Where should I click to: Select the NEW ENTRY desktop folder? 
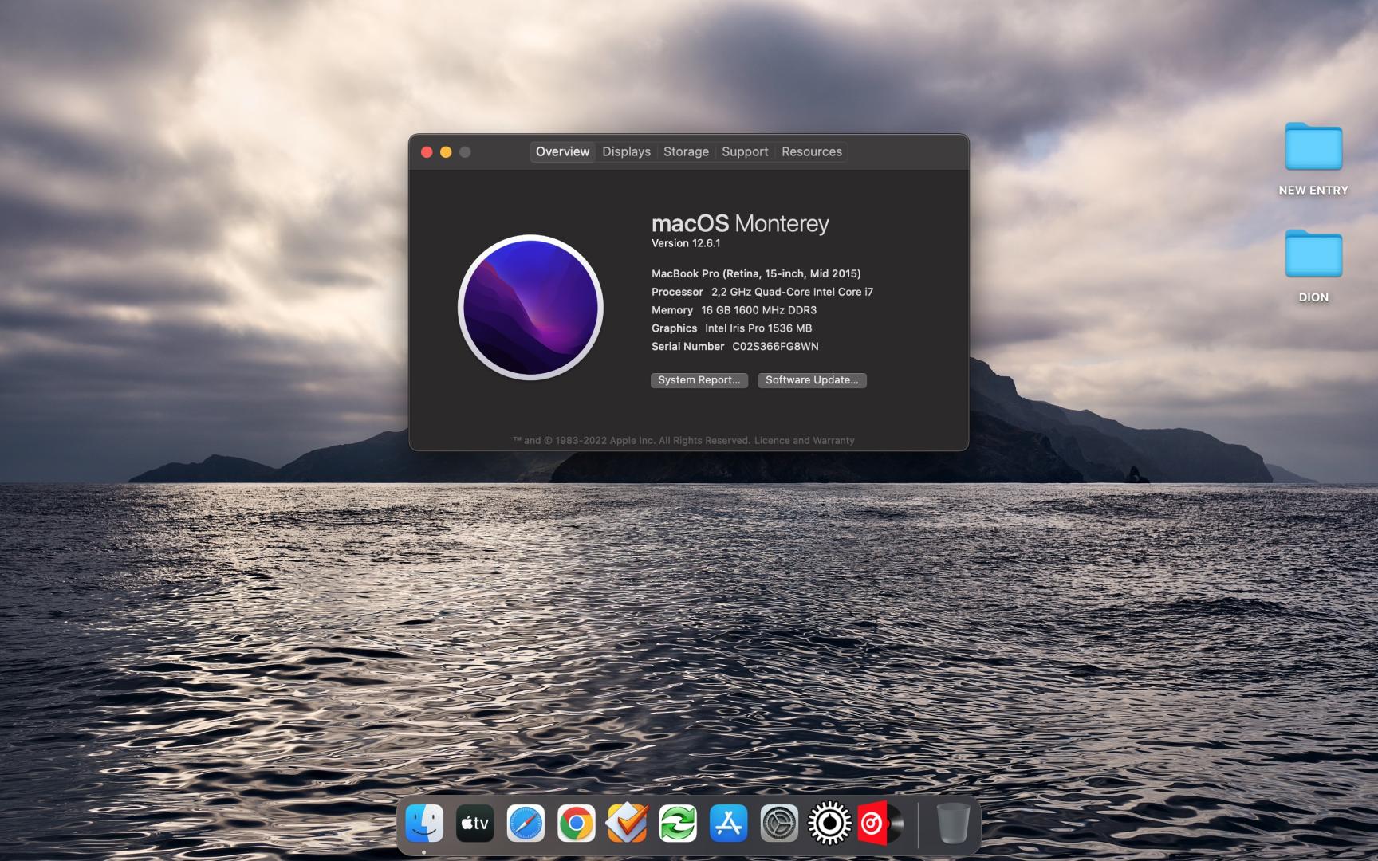1313,159
